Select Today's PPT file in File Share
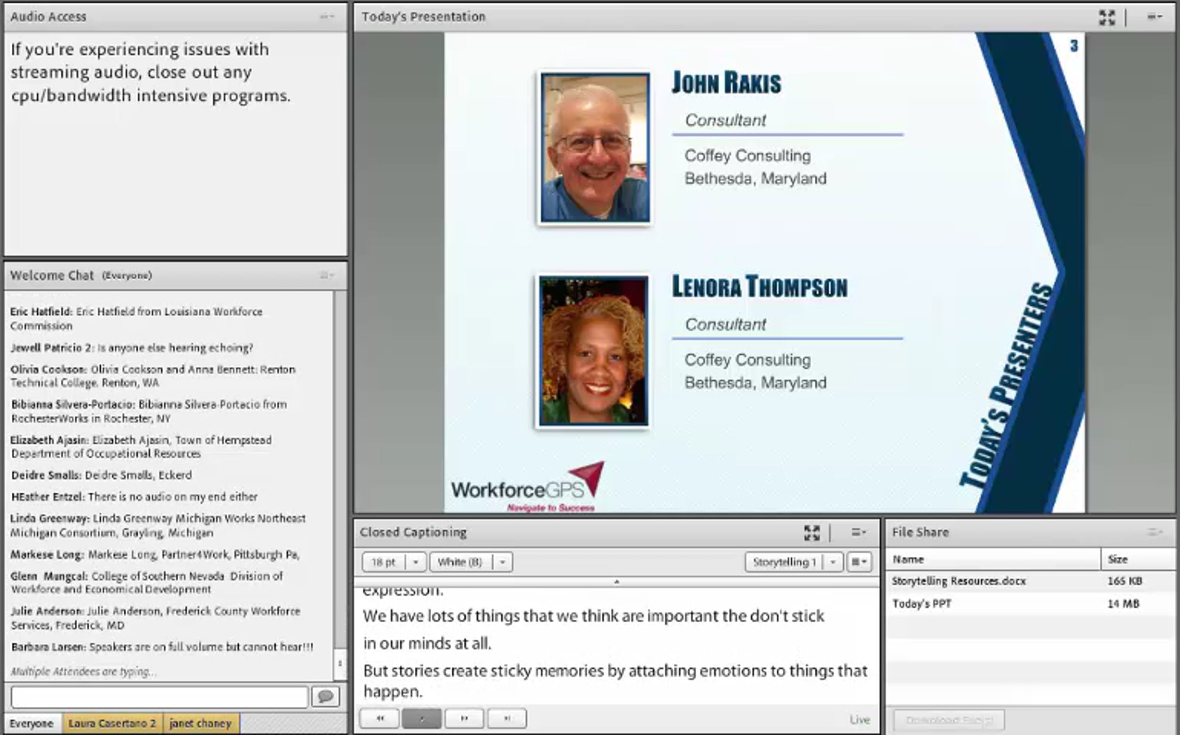Viewport: 1180px width, 735px height. click(x=922, y=604)
